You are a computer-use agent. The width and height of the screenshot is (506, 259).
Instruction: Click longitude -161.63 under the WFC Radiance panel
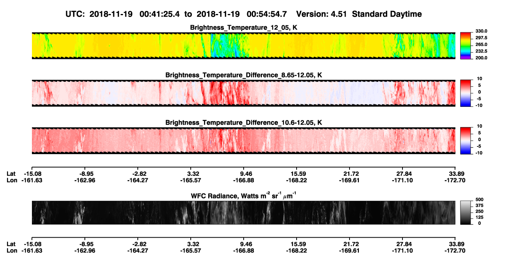coord(32,250)
